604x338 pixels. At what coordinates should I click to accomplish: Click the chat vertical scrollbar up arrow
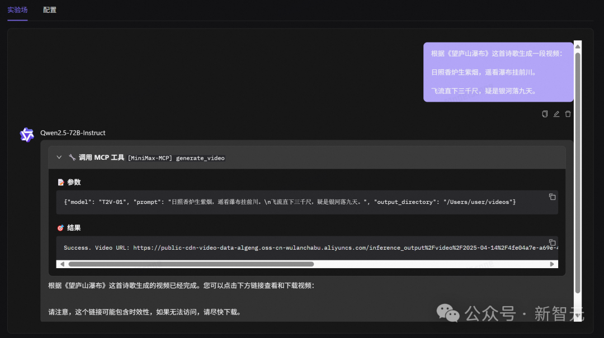[578, 46]
